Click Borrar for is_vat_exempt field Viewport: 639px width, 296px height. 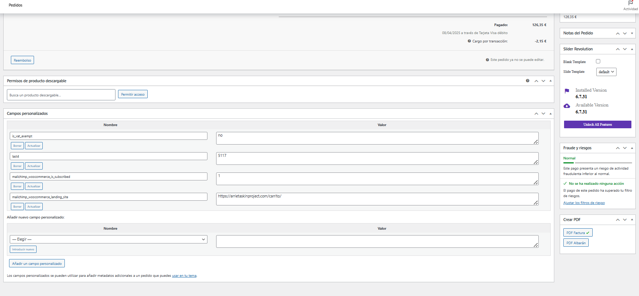[17, 146]
